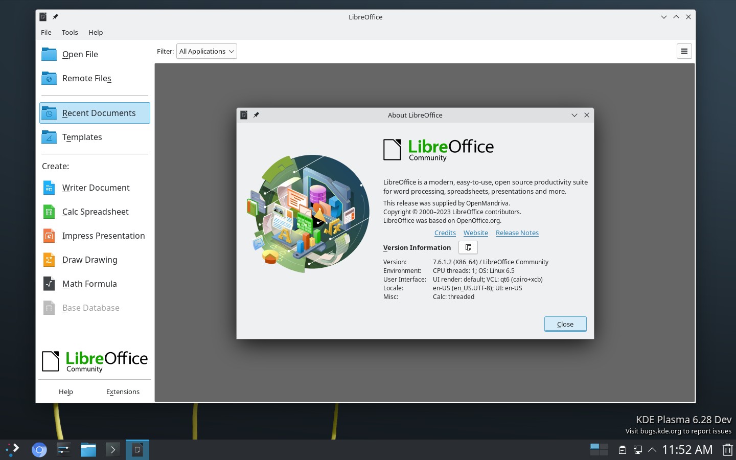Viewport: 736px width, 460px height.
Task: Click the Base Database icon
Action: tap(49, 308)
